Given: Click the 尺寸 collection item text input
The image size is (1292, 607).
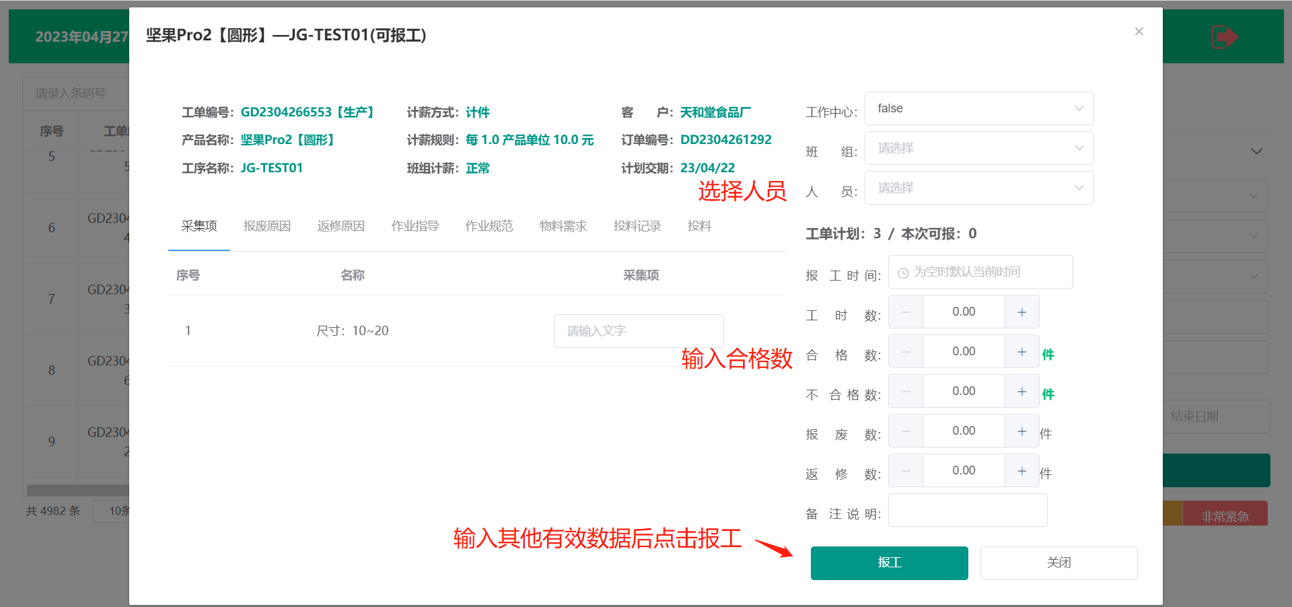Looking at the screenshot, I should tap(638, 331).
